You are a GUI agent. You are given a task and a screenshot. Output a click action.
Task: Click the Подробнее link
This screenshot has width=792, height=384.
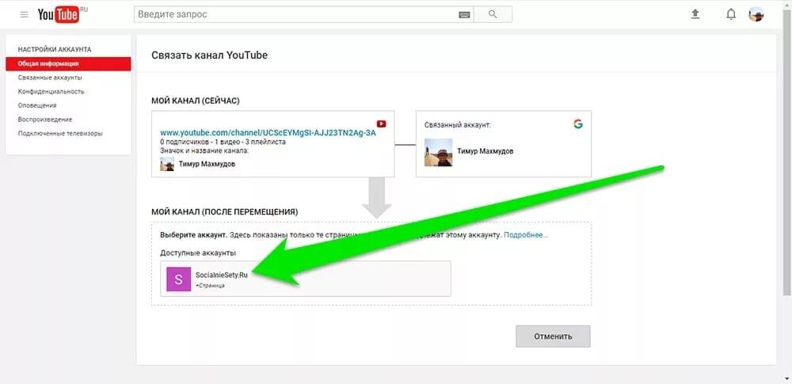(526, 235)
